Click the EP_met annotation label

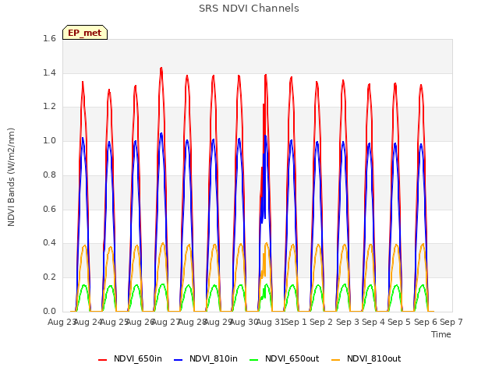point(85,33)
